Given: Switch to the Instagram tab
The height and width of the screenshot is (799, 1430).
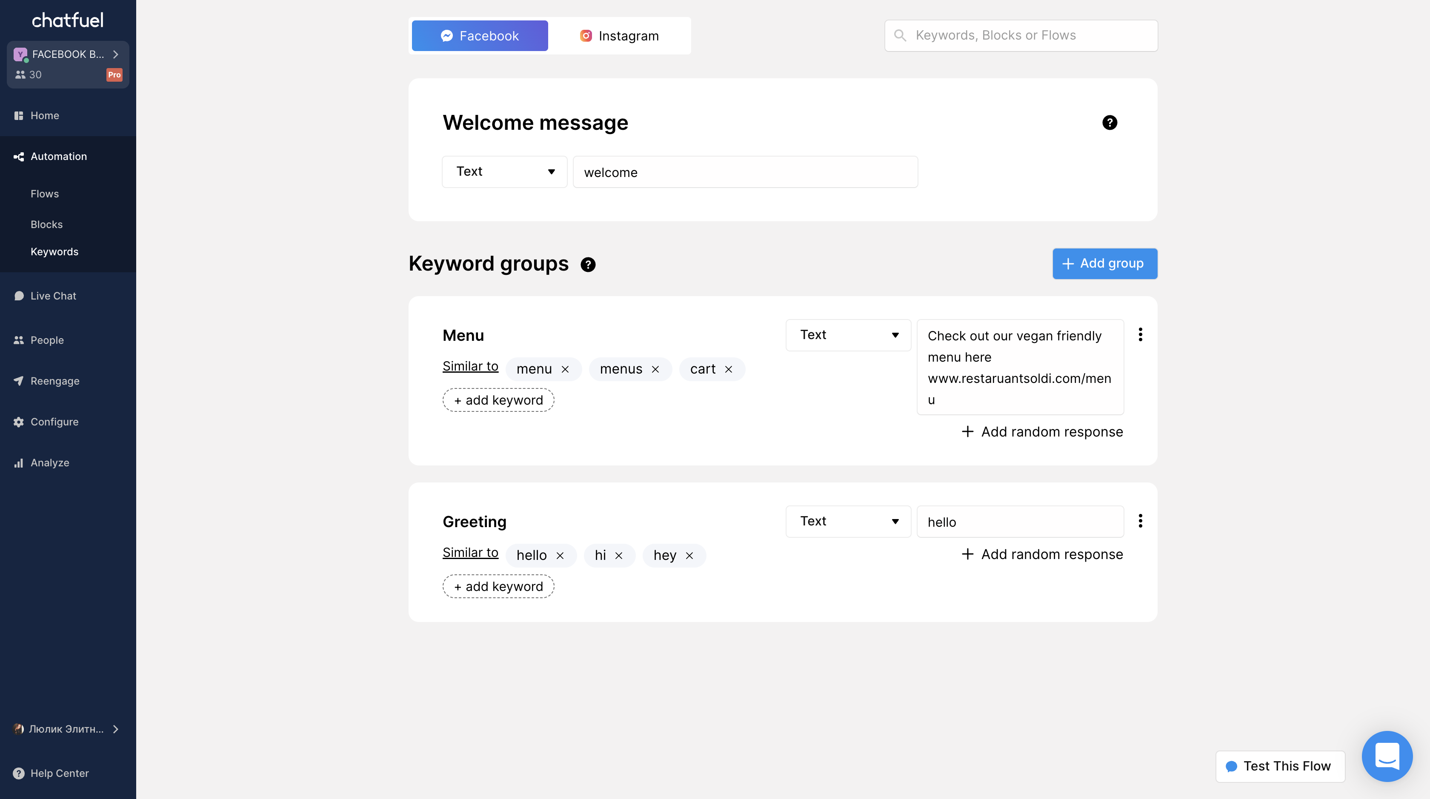Looking at the screenshot, I should [x=620, y=36].
